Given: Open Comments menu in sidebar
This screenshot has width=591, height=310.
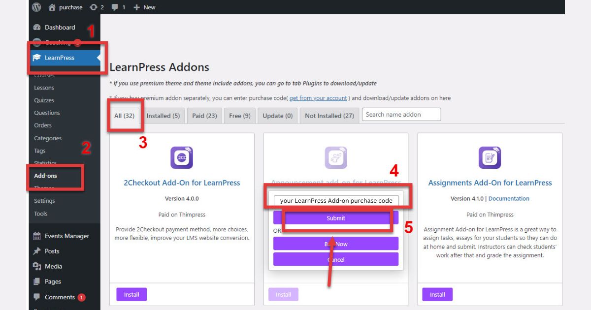Looking at the screenshot, I should tap(60, 297).
